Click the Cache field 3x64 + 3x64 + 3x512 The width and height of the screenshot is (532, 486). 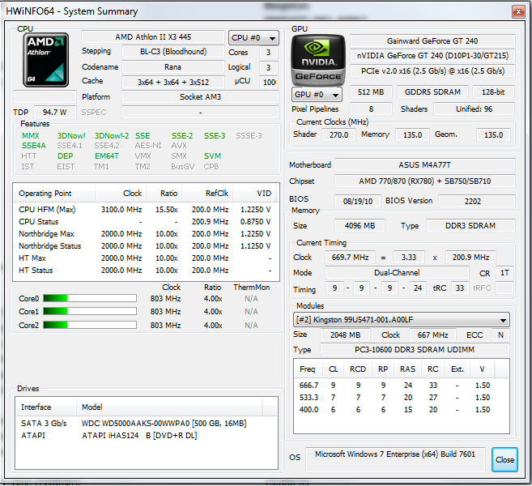pos(173,82)
